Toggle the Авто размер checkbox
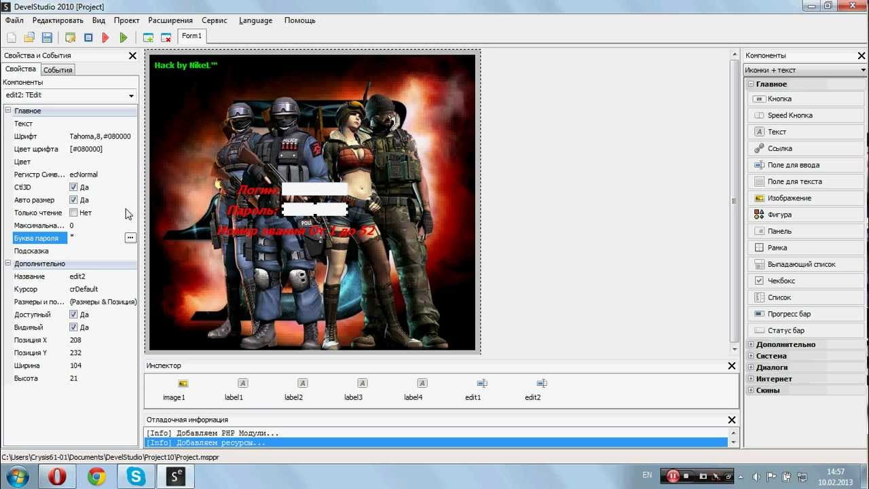Image resolution: width=869 pixels, height=489 pixels. (73, 200)
